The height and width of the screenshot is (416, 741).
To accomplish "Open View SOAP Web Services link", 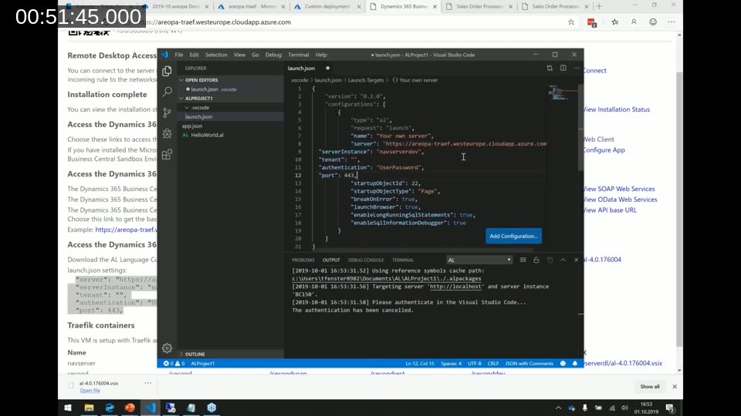I will click(x=619, y=190).
